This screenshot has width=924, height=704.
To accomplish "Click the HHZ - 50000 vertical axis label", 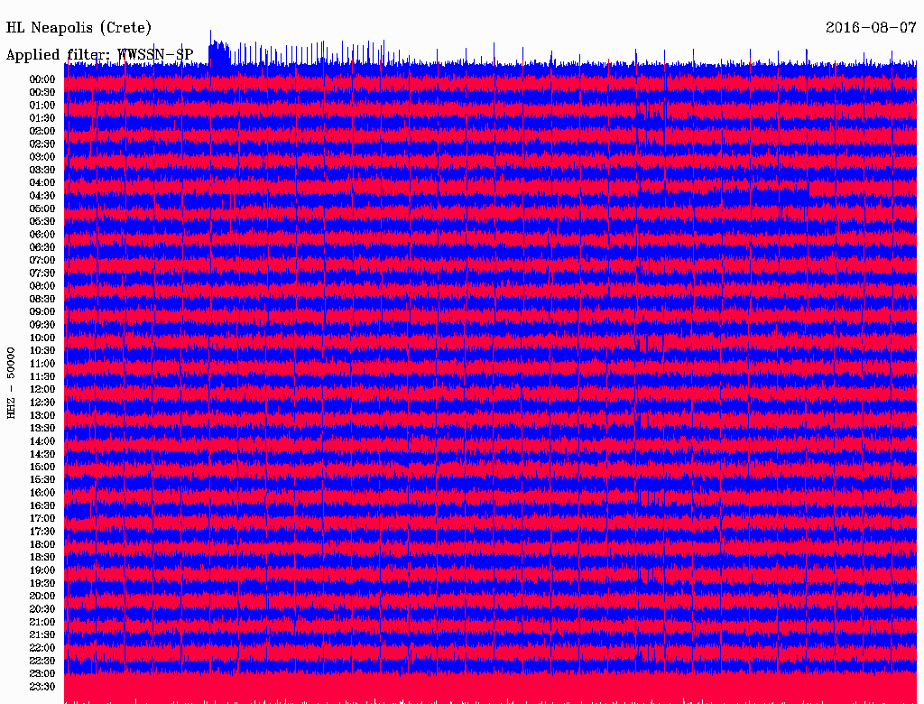I will tap(12, 382).
